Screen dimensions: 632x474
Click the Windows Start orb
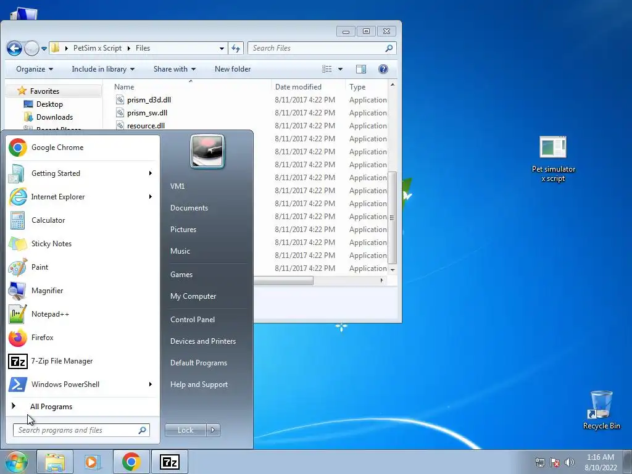point(16,462)
